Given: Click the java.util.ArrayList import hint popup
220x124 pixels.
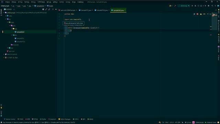Looking at the screenshot, I should pos(74,23).
